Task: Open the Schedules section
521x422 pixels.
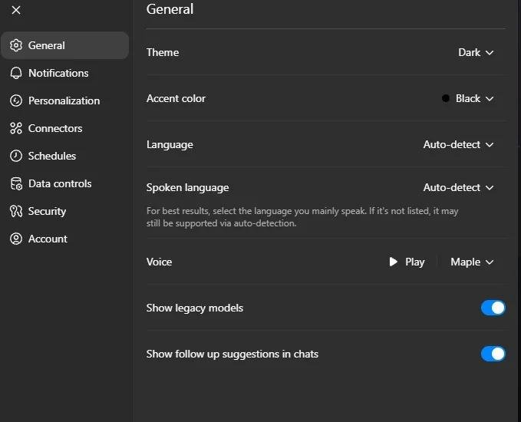Action: point(64,156)
